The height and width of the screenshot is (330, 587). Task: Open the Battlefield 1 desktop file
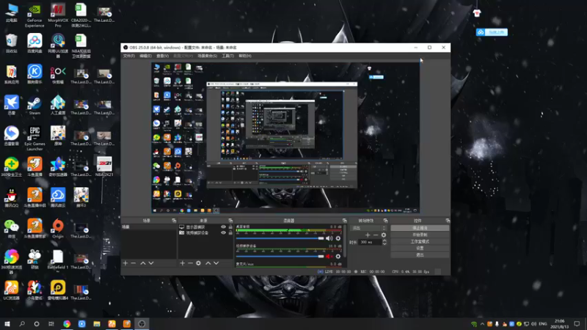[x=58, y=260]
